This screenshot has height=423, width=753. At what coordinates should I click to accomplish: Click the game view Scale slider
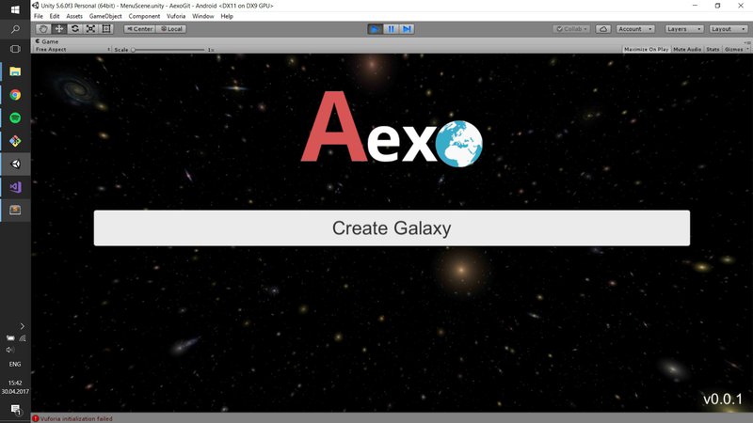pyautogui.click(x=169, y=49)
